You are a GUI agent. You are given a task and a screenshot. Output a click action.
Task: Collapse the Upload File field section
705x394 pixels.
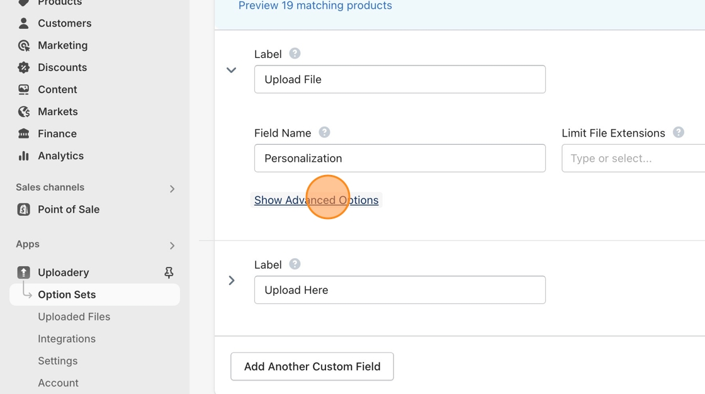pyautogui.click(x=232, y=70)
